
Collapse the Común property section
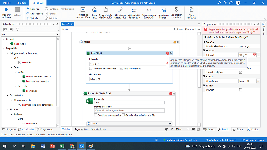204,42
